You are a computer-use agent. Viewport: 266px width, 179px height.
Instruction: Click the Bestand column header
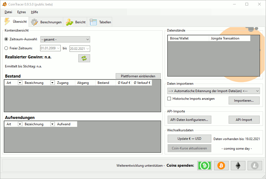pyautogui.click(x=106, y=83)
